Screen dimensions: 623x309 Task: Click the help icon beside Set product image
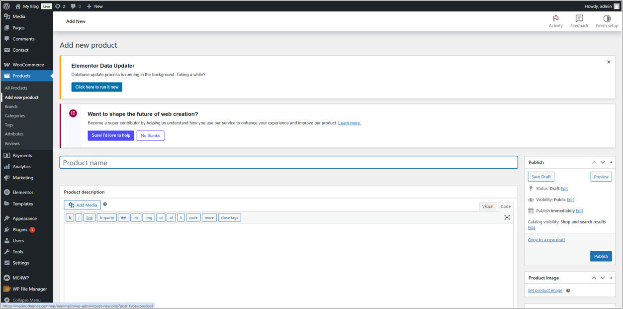coord(568,291)
